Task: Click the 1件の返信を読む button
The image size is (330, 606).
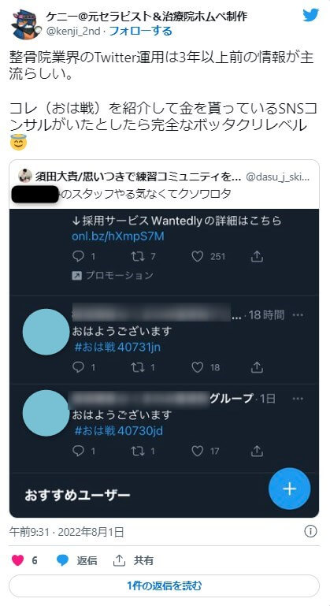Action: 165,586
